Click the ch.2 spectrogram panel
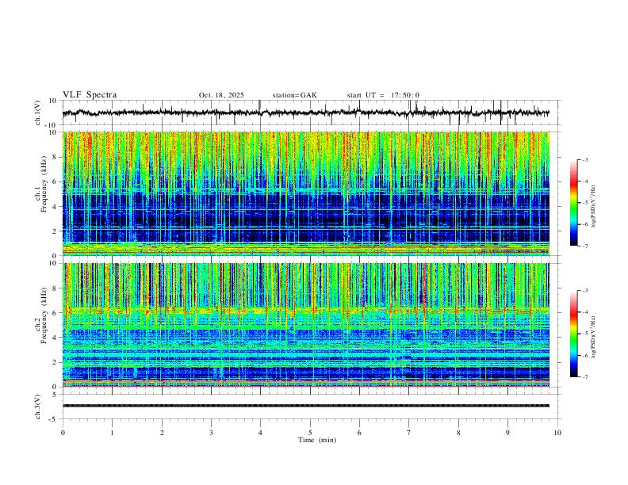Viewport: 628px width, 485px height. coord(306,325)
